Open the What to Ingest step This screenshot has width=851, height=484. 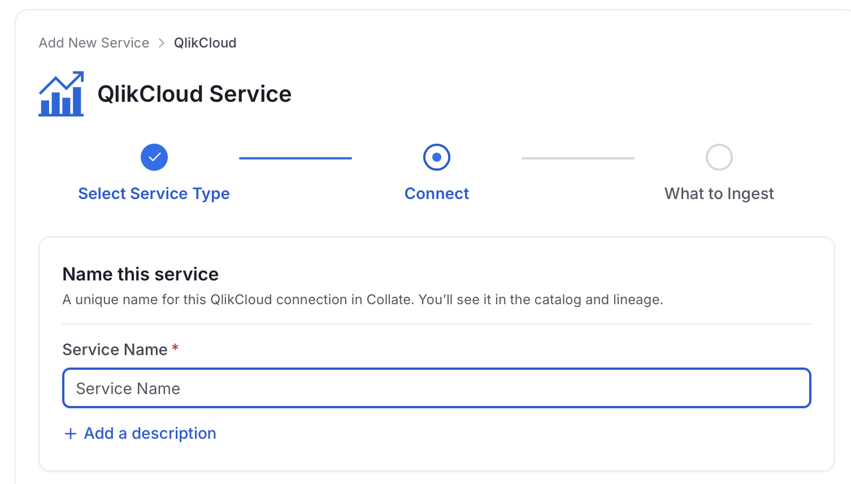point(719,193)
